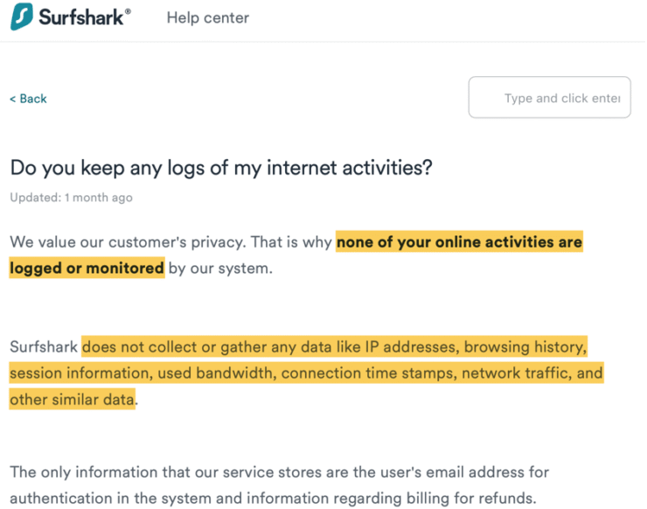Go back using the Back link

28,99
